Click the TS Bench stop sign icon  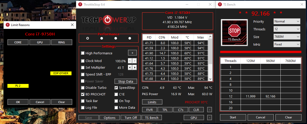(x=234, y=32)
